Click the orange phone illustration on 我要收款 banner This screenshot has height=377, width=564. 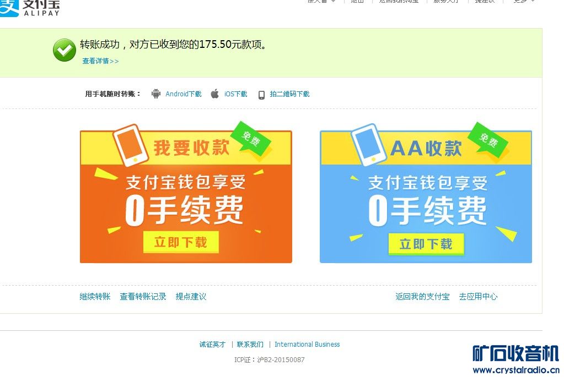tap(131, 145)
